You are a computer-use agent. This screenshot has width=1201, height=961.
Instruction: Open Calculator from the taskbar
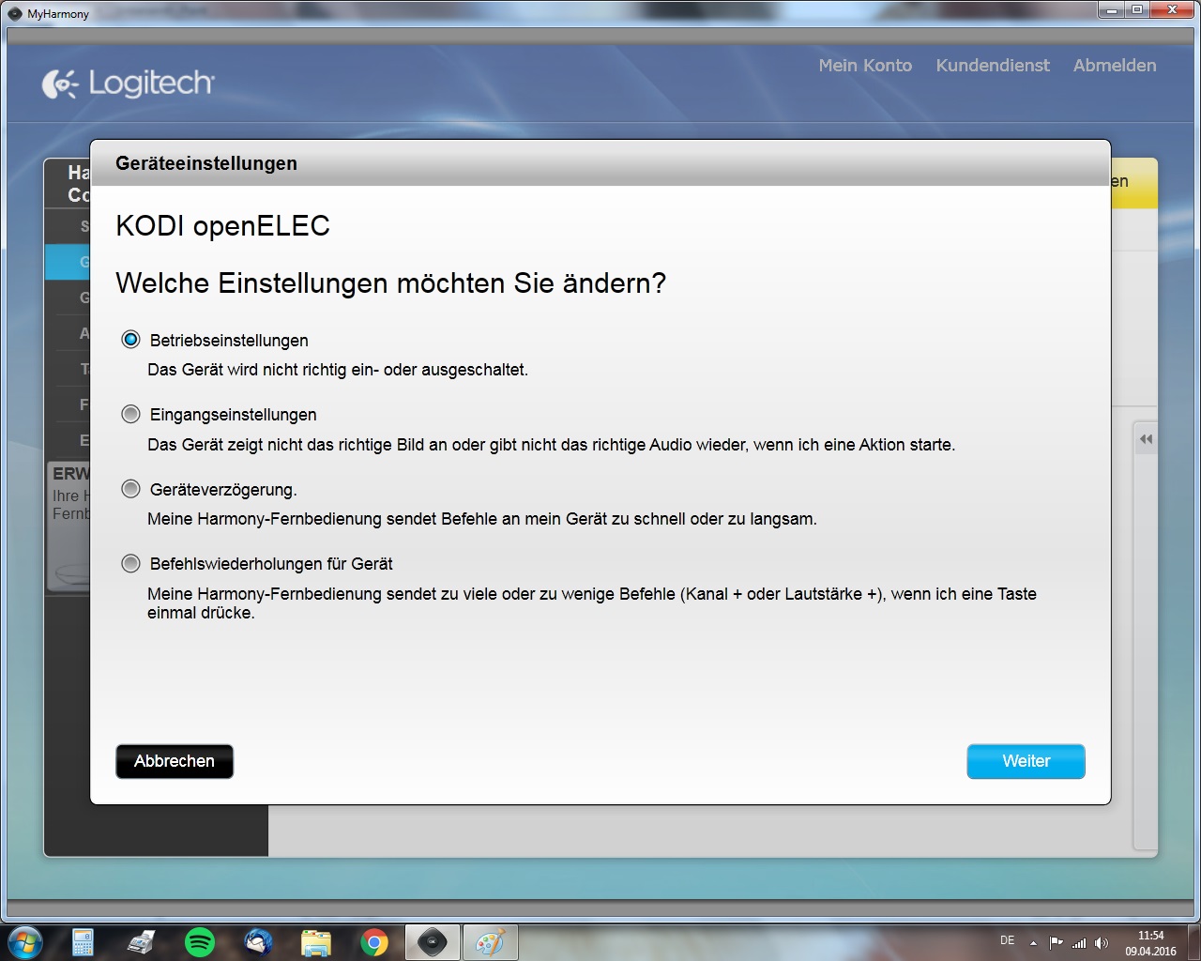click(x=83, y=941)
